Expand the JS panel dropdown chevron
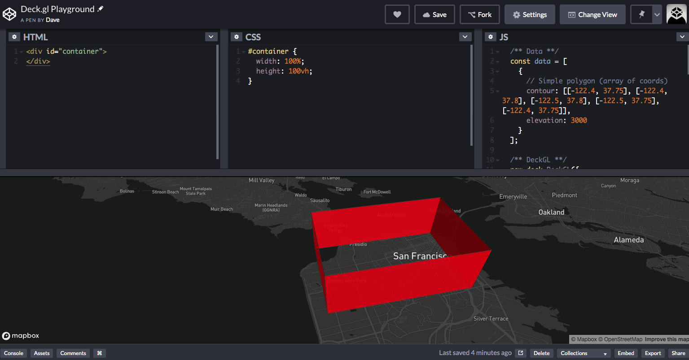Viewport: 689px width, 360px height. point(683,36)
